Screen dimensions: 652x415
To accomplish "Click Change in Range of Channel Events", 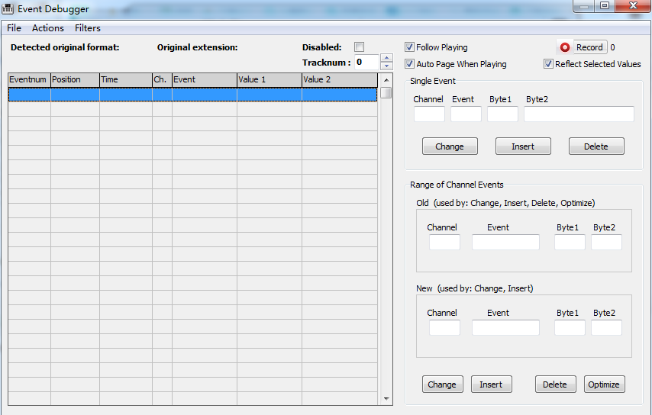I will point(442,384).
